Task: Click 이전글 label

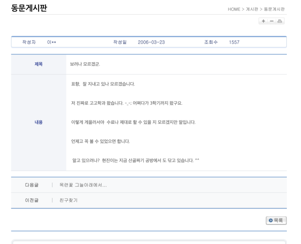Action: (x=32, y=200)
